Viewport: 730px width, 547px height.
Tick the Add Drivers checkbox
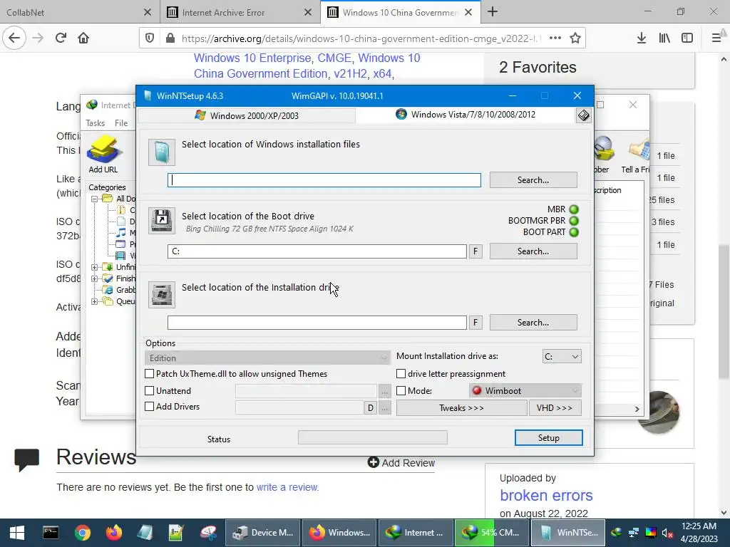click(150, 406)
